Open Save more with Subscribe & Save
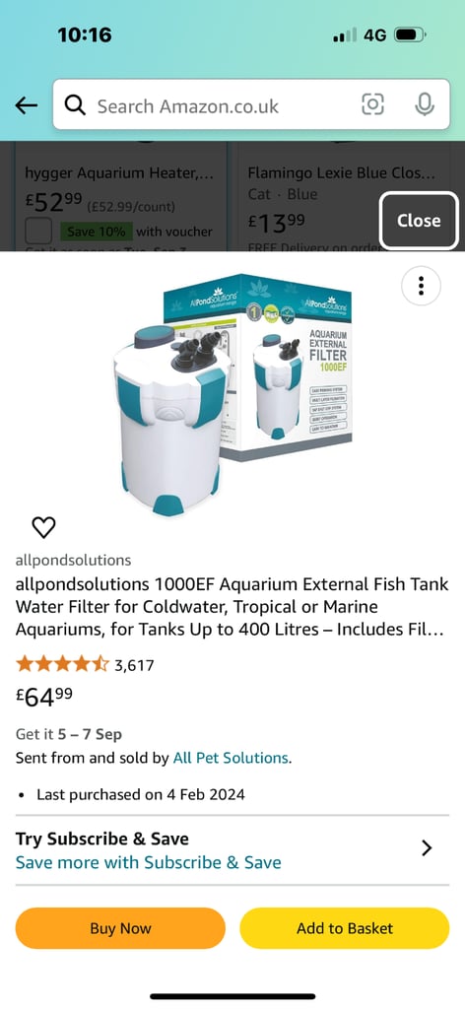Screen dimensions: 465x1009 [149, 862]
